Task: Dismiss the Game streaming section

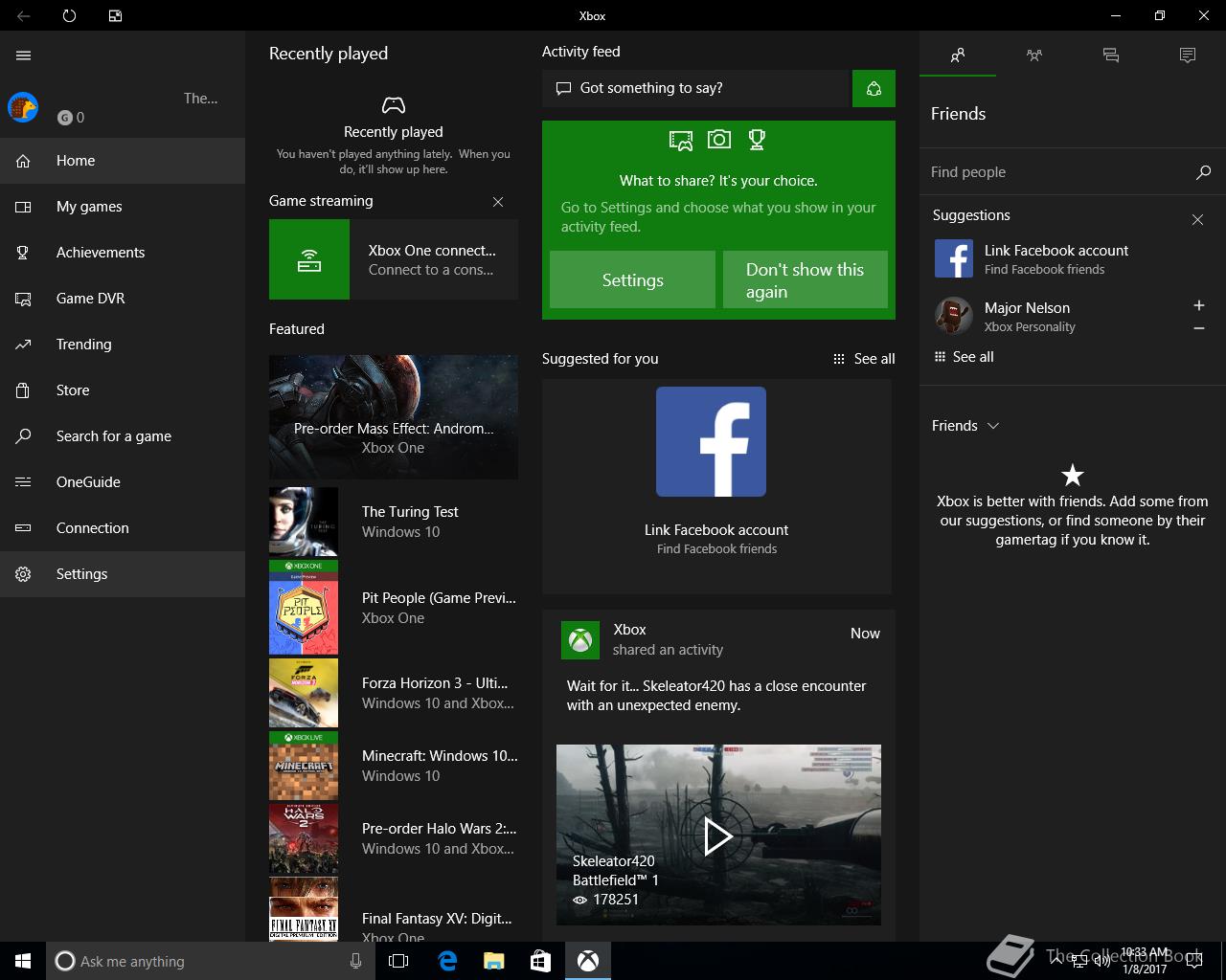Action: coord(498,202)
